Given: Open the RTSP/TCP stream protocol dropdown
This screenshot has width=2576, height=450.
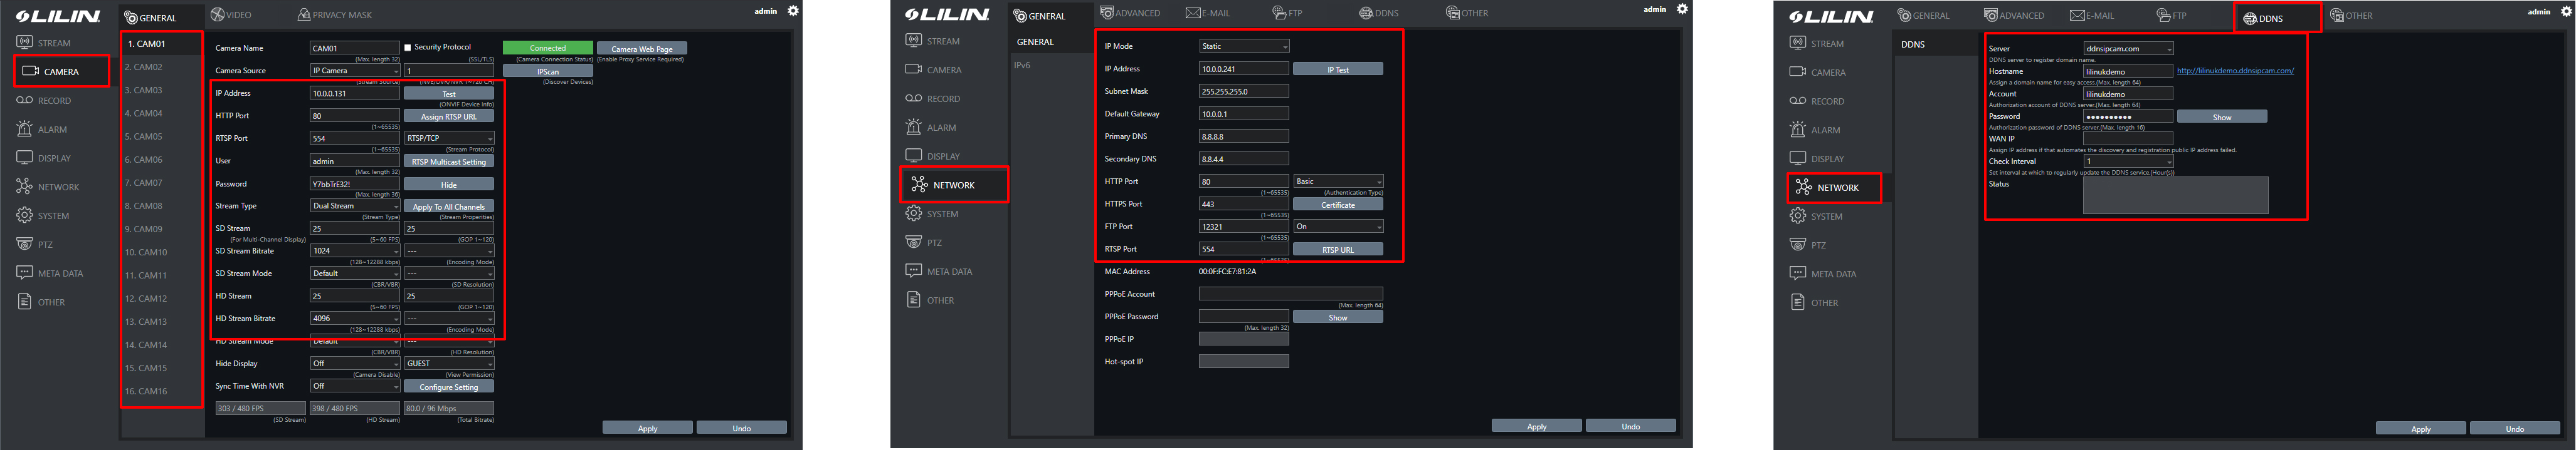Looking at the screenshot, I should click(449, 138).
